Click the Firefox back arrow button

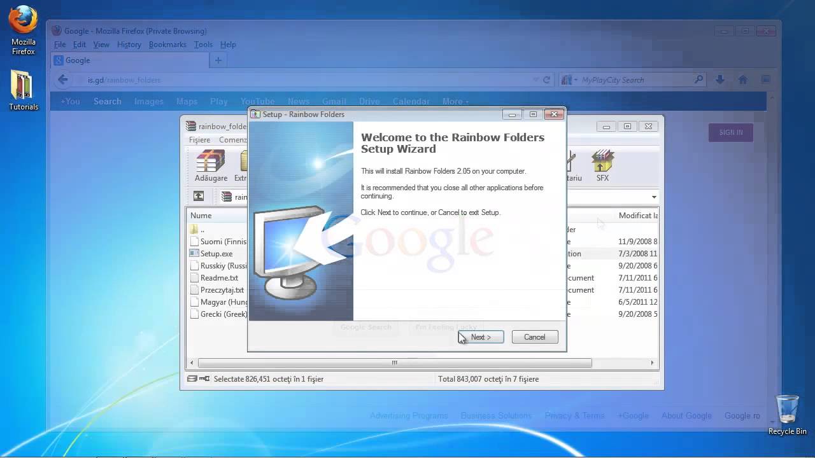(x=62, y=80)
